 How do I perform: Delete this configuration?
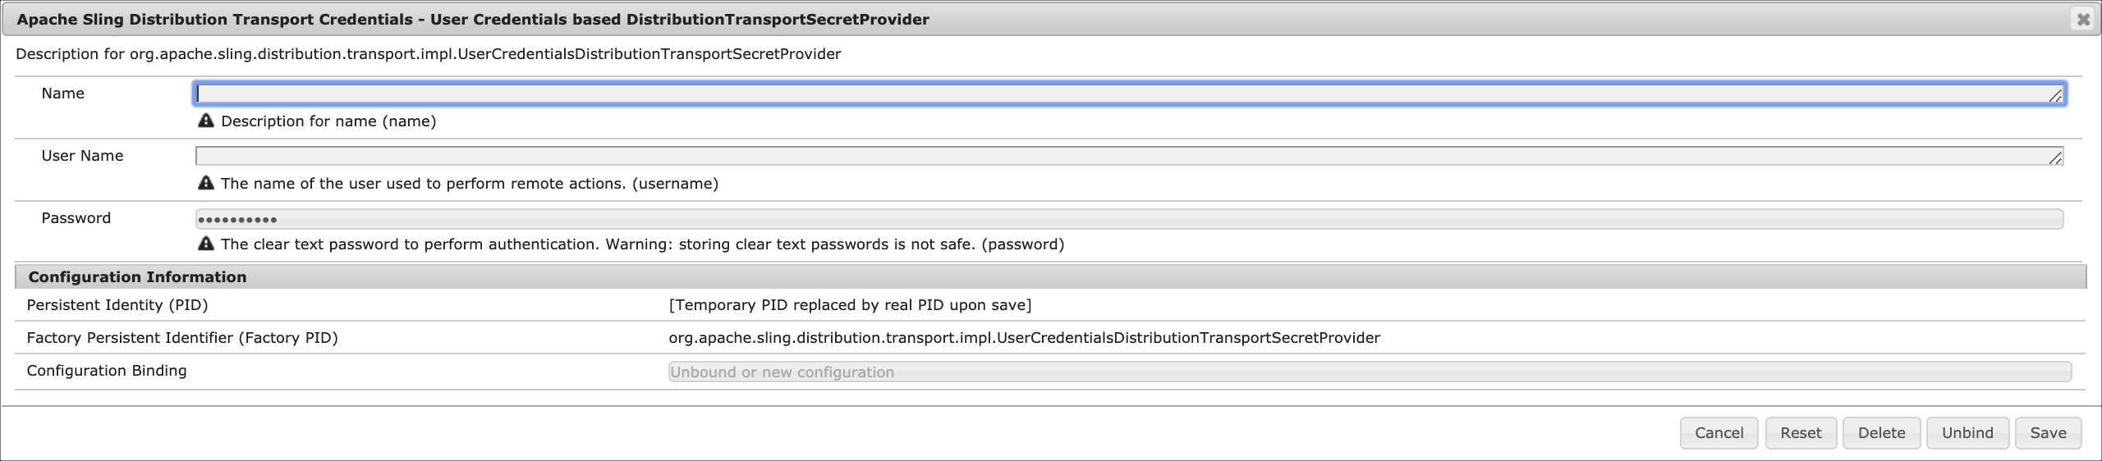(x=1881, y=433)
